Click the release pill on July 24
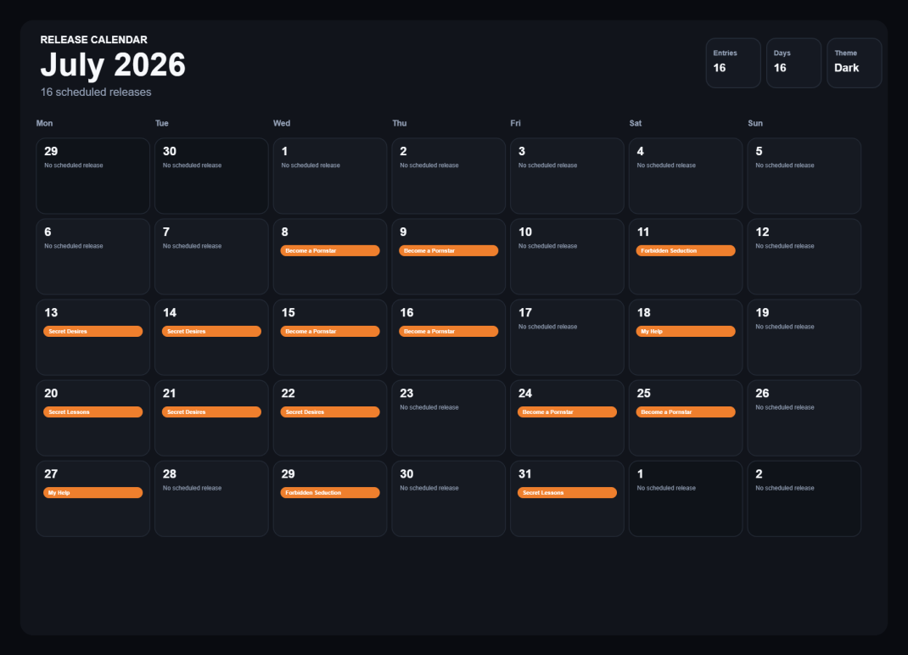The height and width of the screenshot is (655, 908). tap(567, 411)
